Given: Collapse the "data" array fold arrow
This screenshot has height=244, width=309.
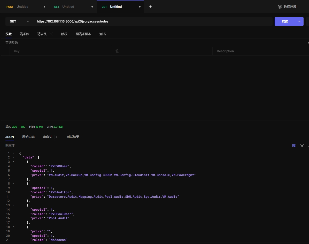Looking at the screenshot, I should 14,158.
